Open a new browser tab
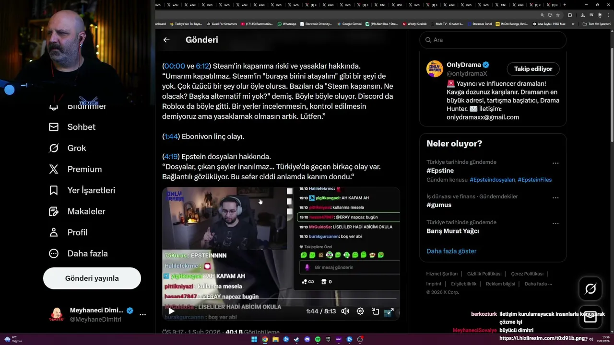Screen dimensions: 614x345 565,5
